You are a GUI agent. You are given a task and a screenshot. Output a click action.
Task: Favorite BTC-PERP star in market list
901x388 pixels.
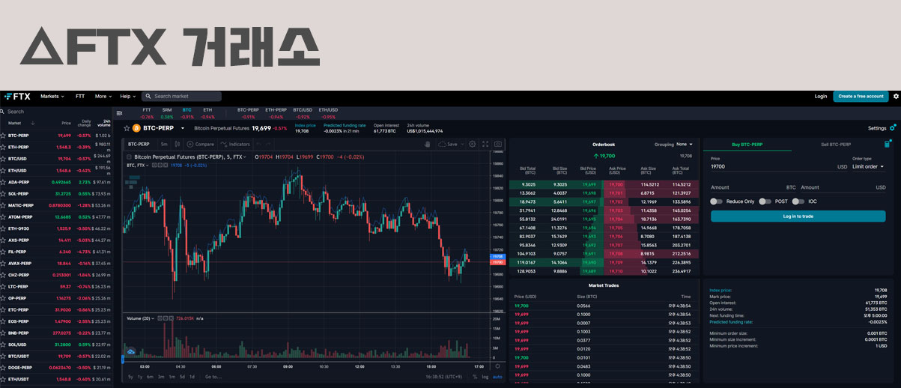[x=3, y=136]
